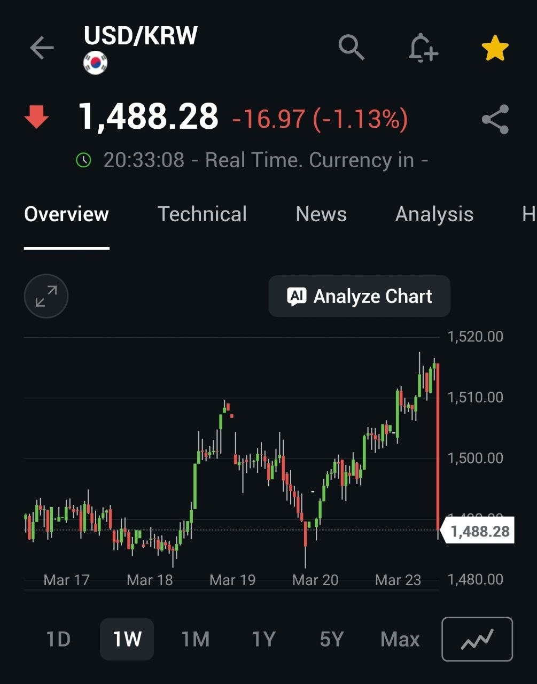The width and height of the screenshot is (537, 684).
Task: Toggle the yellow favorite star
Action: pyautogui.click(x=495, y=49)
